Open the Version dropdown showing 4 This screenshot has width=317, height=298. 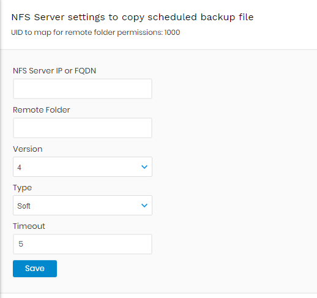point(83,166)
